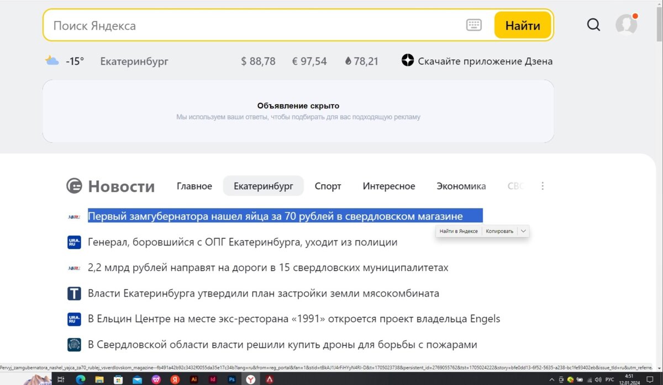This screenshot has height=385, width=663.
Task: Select the Главное news tab
Action: coord(194,186)
